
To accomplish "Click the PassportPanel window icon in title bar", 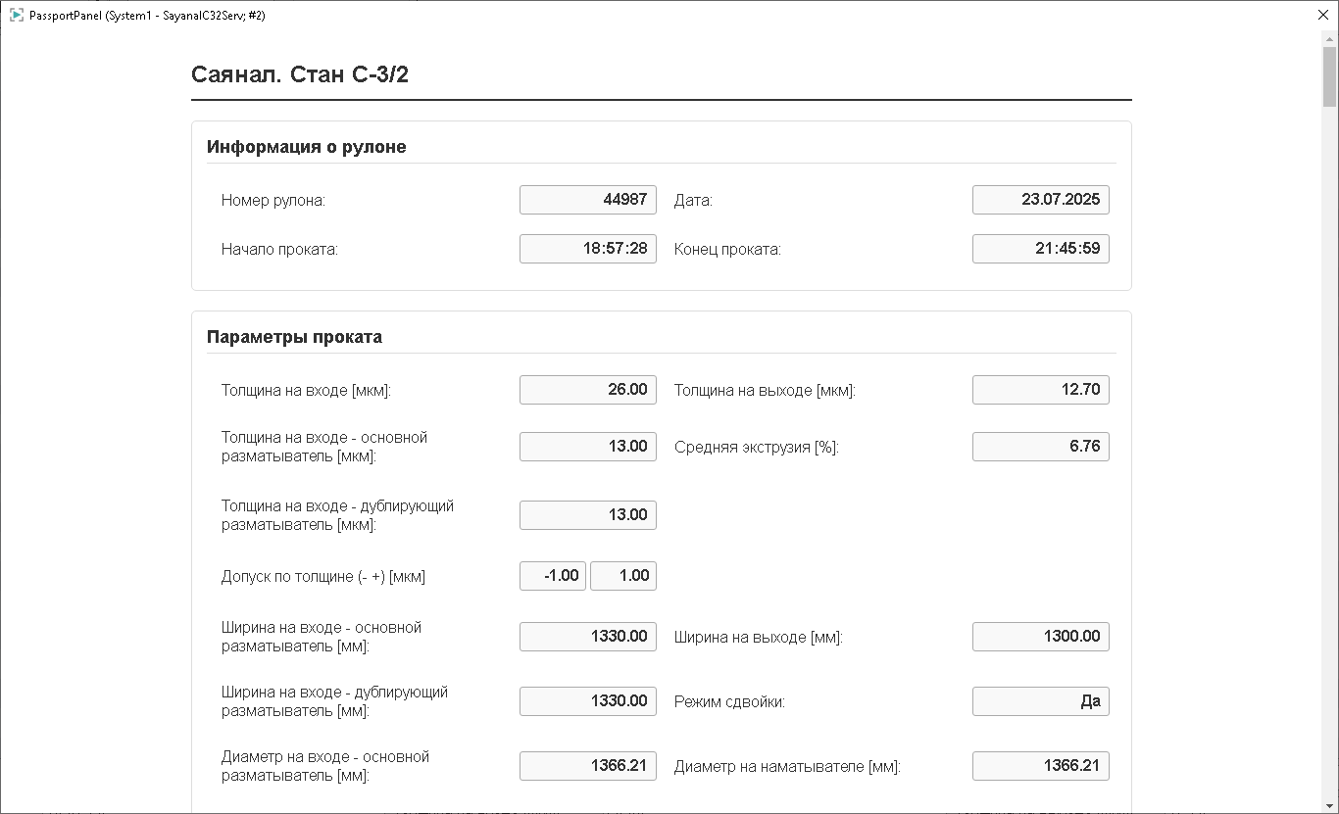I will pos(16,16).
